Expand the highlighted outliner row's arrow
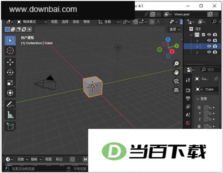The width and height of the screenshot is (223, 173). tap(197, 46)
